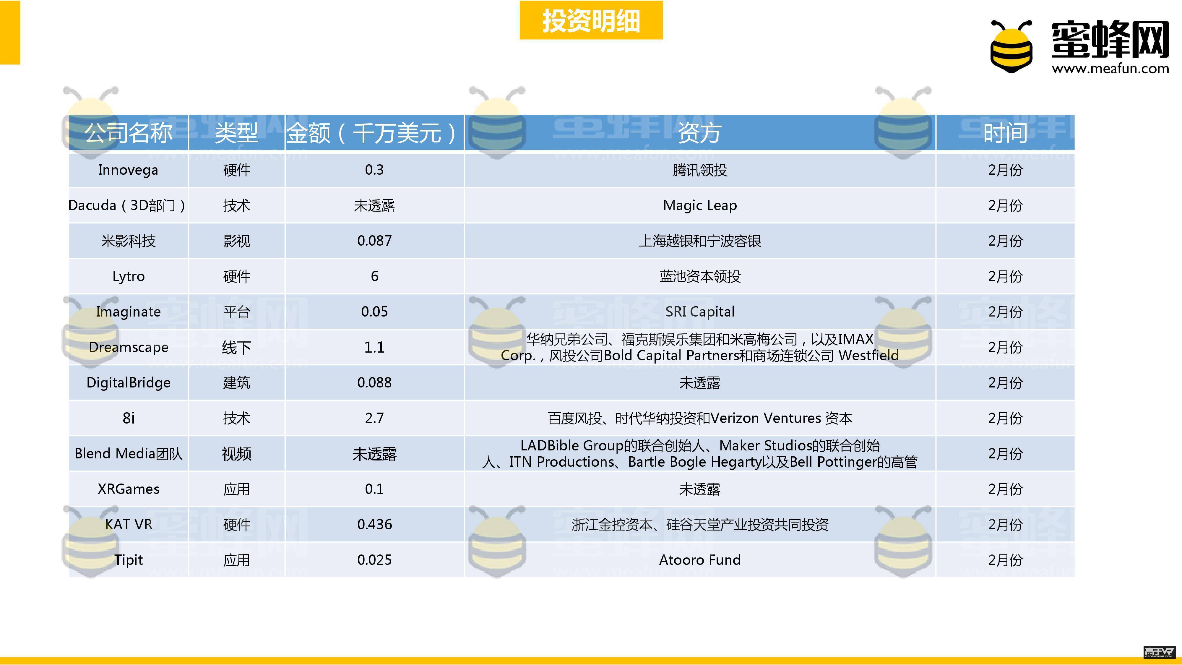This screenshot has height=665, width=1182.
Task: Click the Atooro Fund investor cell
Action: [700, 559]
